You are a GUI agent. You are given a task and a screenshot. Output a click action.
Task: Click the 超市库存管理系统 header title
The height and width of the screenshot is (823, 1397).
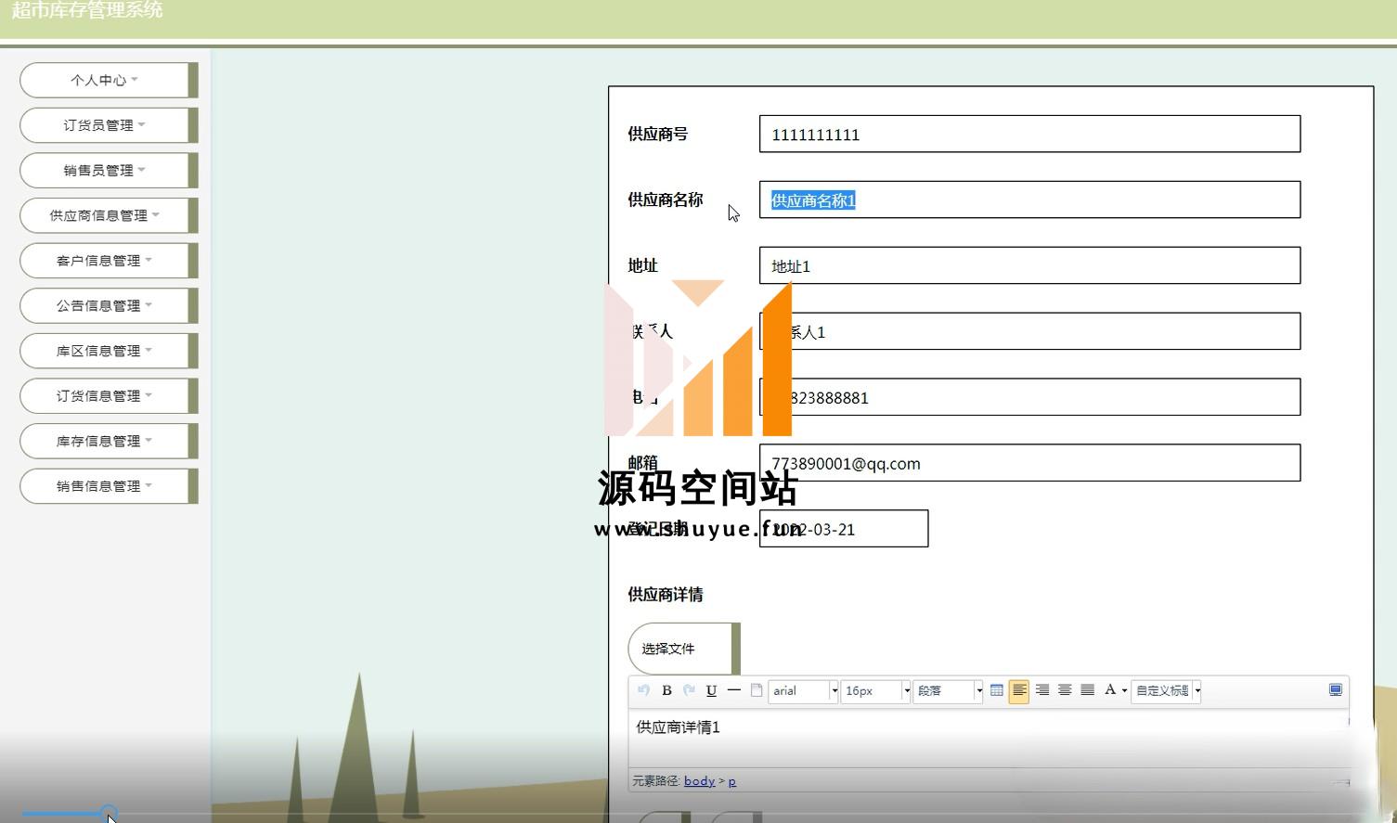(x=87, y=10)
